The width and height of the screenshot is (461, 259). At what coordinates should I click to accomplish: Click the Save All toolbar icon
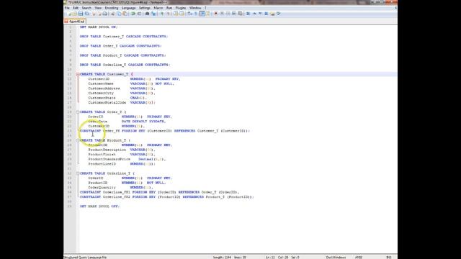pyautogui.click(x=86, y=14)
